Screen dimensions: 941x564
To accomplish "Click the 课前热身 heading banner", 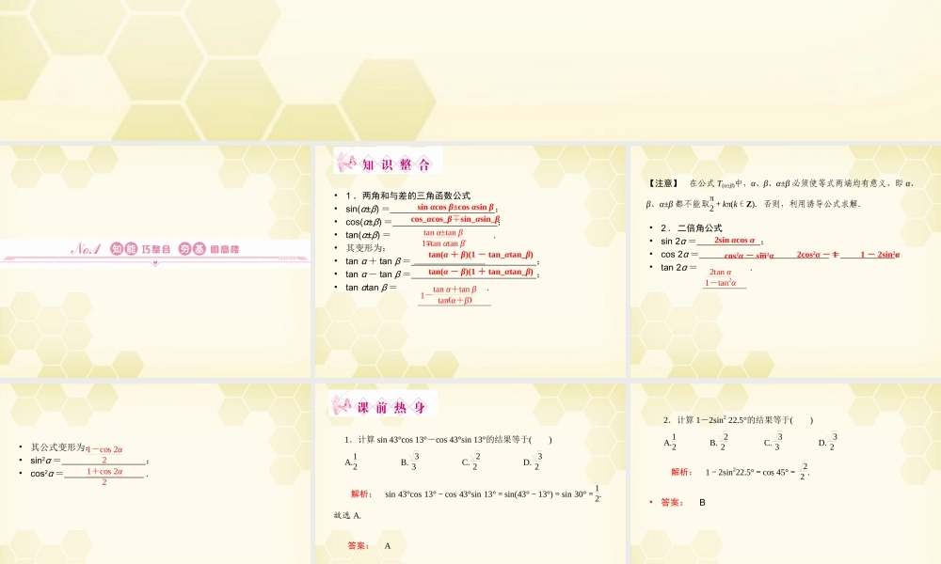I will [383, 404].
